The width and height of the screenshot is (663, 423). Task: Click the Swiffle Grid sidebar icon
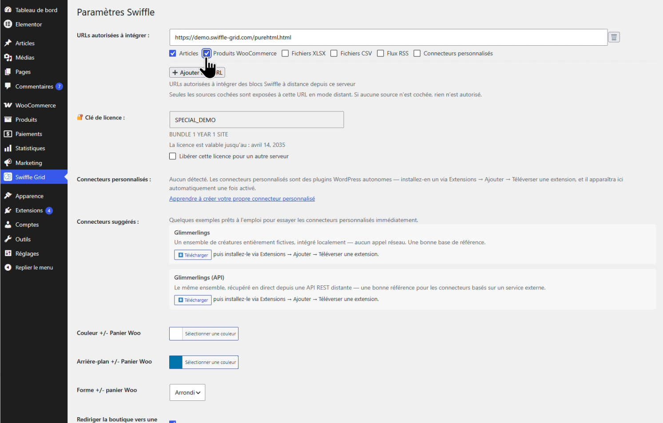(x=8, y=177)
